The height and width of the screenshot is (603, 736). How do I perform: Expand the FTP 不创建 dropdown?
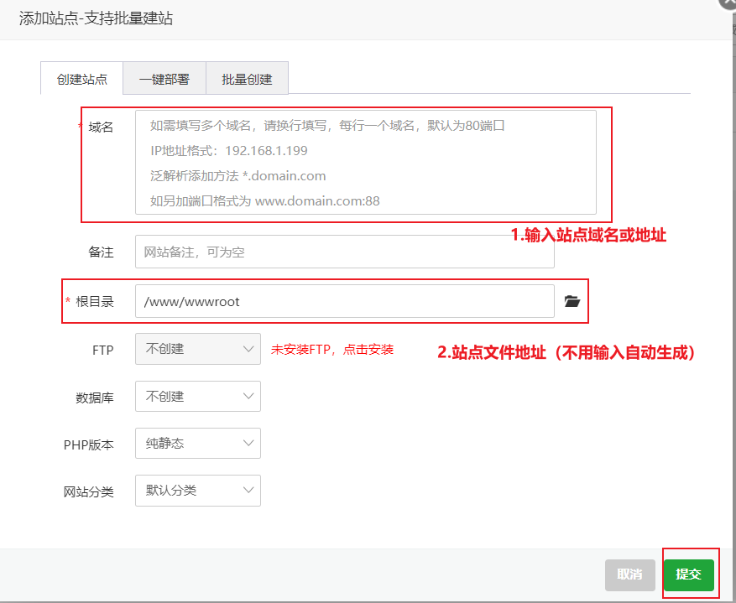click(197, 349)
